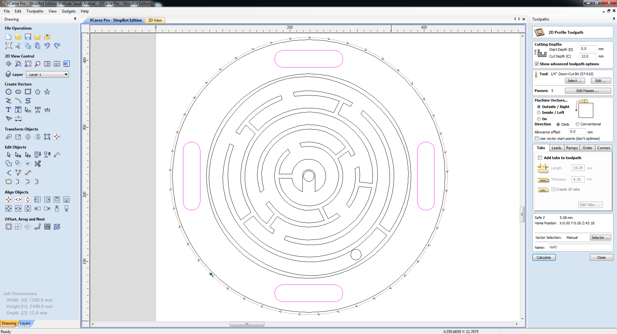
Task: Open the Offset Vectors tool
Action: [9, 227]
